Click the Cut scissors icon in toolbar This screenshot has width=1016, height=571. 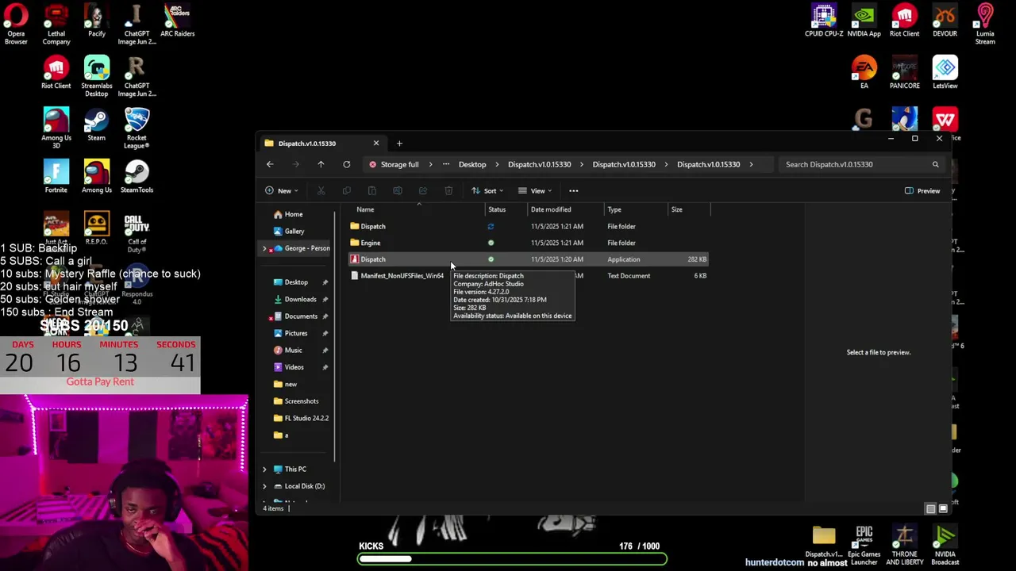point(321,190)
